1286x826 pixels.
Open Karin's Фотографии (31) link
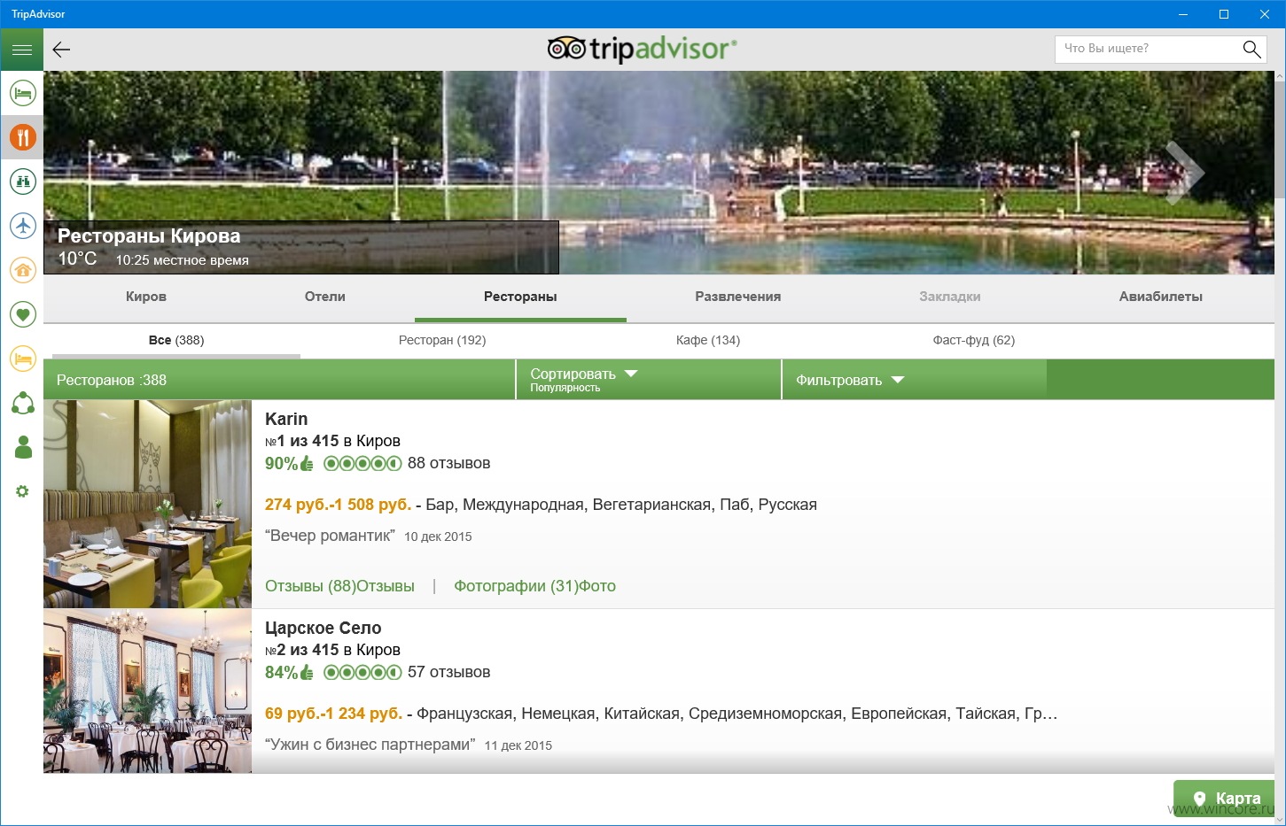pos(534,586)
